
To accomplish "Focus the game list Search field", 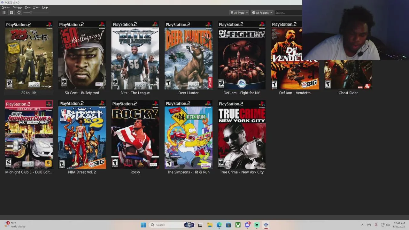I will 288,13.
